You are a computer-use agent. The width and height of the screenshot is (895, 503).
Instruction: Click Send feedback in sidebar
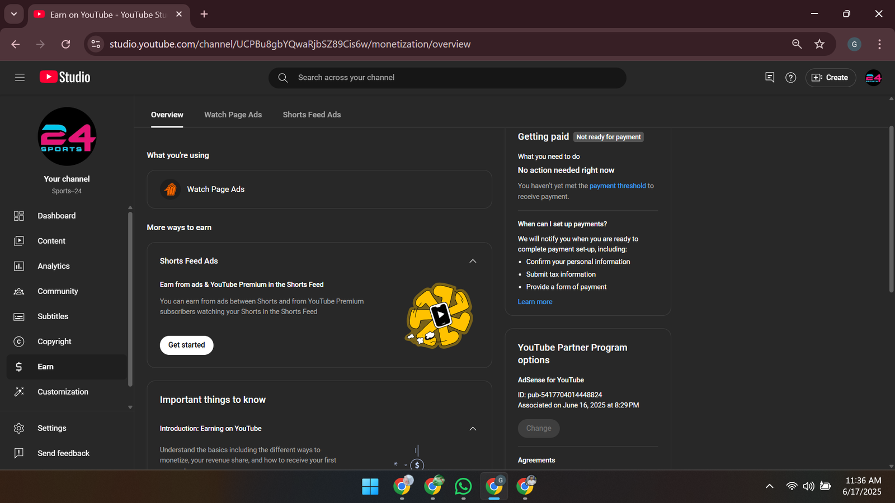(x=67, y=453)
